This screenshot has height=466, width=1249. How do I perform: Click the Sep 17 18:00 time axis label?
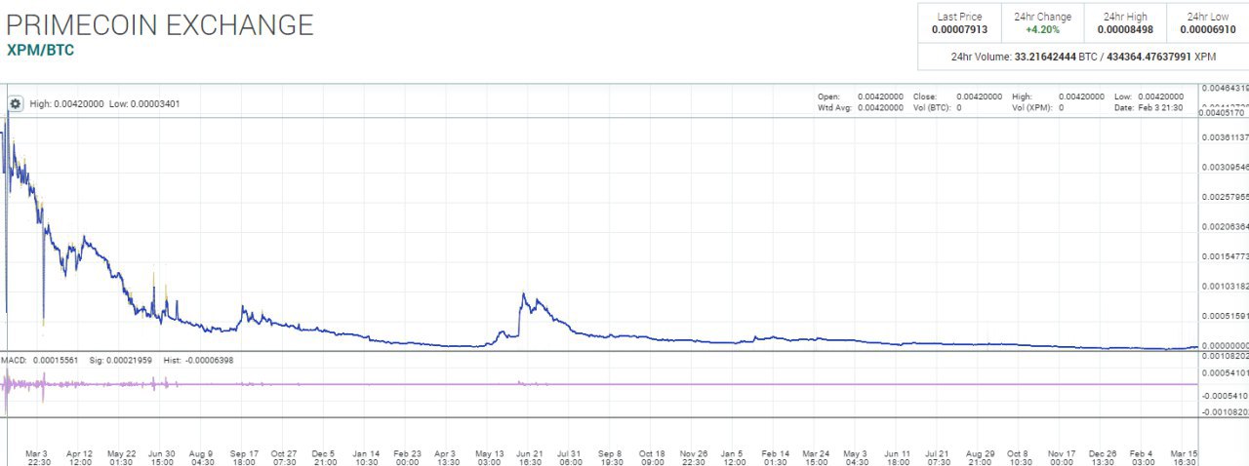(x=244, y=458)
